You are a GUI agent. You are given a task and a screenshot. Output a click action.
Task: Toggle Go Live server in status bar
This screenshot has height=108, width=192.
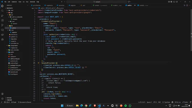tap(178, 102)
